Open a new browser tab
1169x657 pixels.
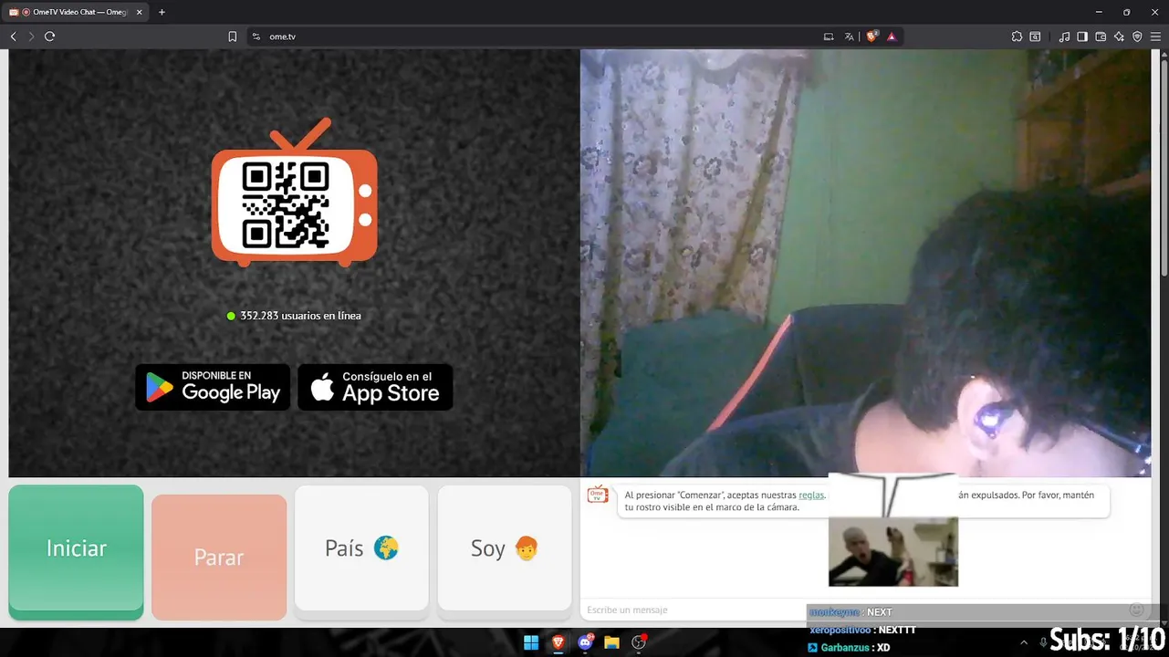162,12
